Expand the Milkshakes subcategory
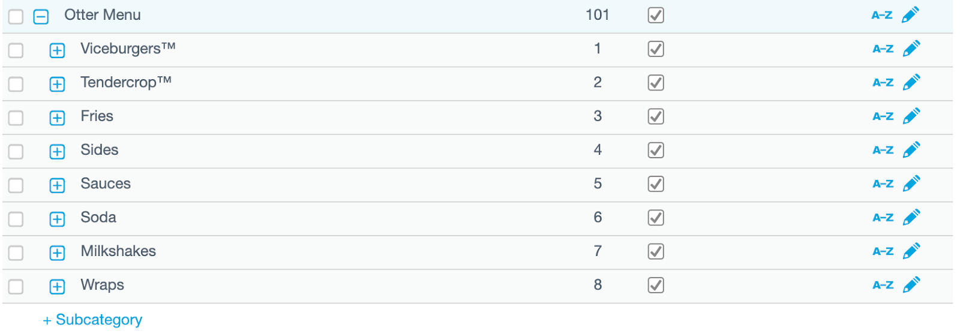This screenshot has width=960, height=334. click(57, 253)
